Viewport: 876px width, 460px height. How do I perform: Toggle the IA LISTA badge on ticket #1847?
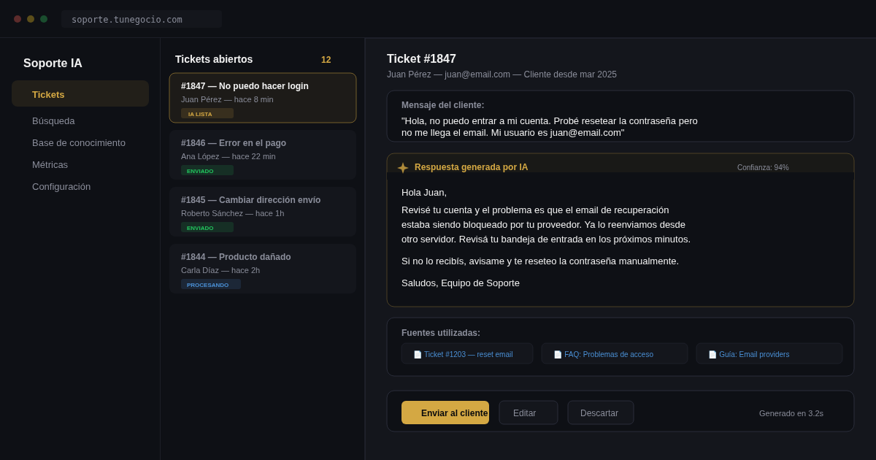click(x=207, y=113)
